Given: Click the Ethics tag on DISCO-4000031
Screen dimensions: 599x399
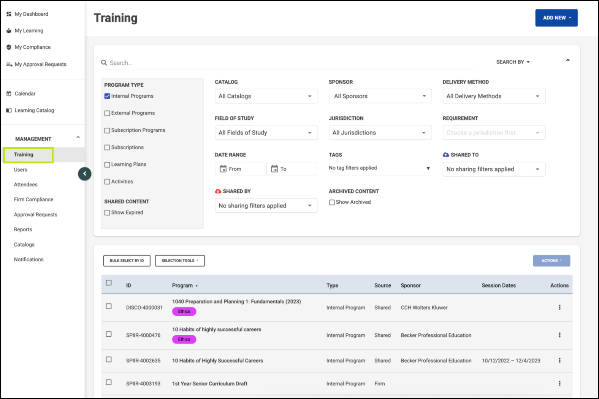Looking at the screenshot, I should 184,312.
